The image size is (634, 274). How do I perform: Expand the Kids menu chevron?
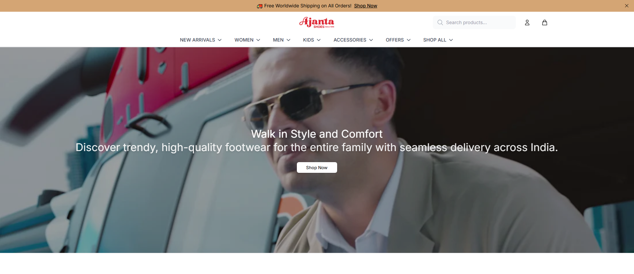point(319,40)
